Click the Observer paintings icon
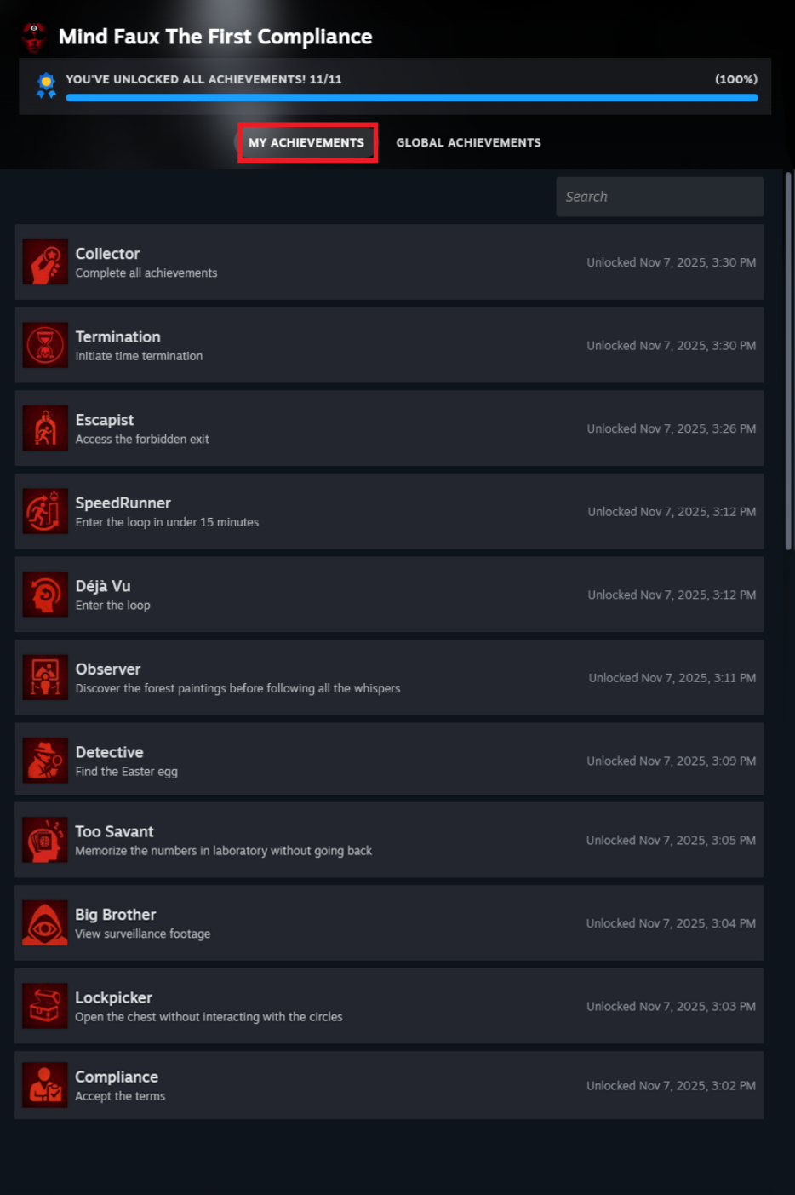The width and height of the screenshot is (795, 1195). click(x=45, y=677)
